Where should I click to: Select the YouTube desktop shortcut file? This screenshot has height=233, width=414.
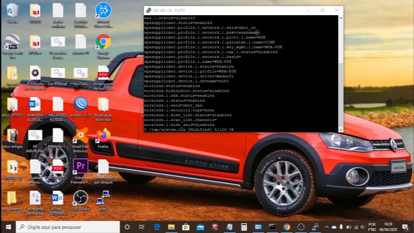click(81, 76)
